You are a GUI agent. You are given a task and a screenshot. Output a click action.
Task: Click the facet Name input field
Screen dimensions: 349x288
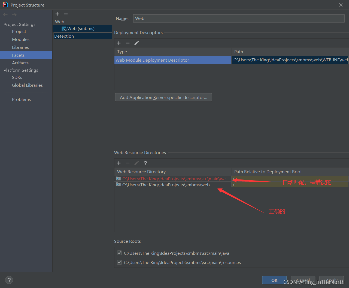point(239,19)
